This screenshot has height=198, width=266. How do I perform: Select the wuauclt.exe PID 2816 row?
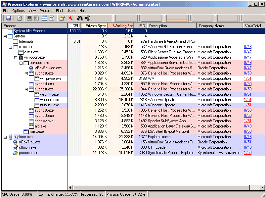click(133, 100)
